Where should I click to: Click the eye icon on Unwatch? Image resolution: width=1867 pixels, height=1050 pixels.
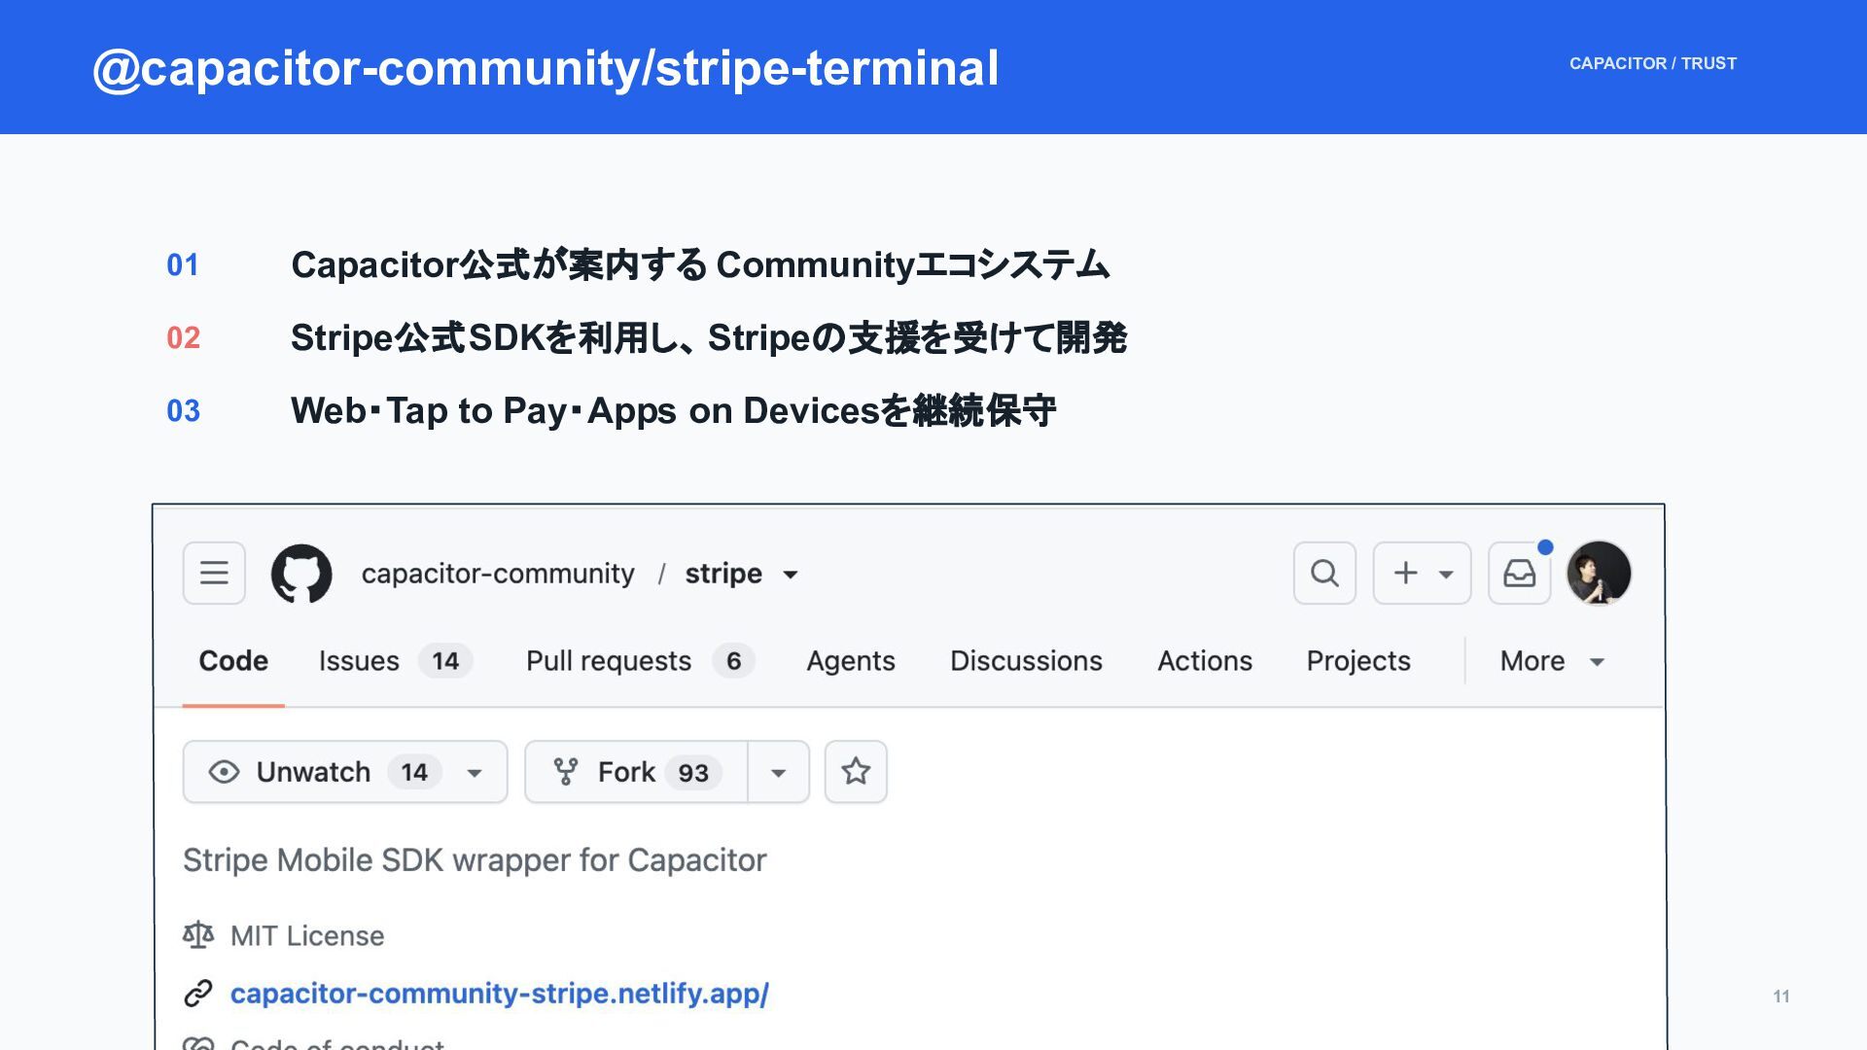coord(224,772)
